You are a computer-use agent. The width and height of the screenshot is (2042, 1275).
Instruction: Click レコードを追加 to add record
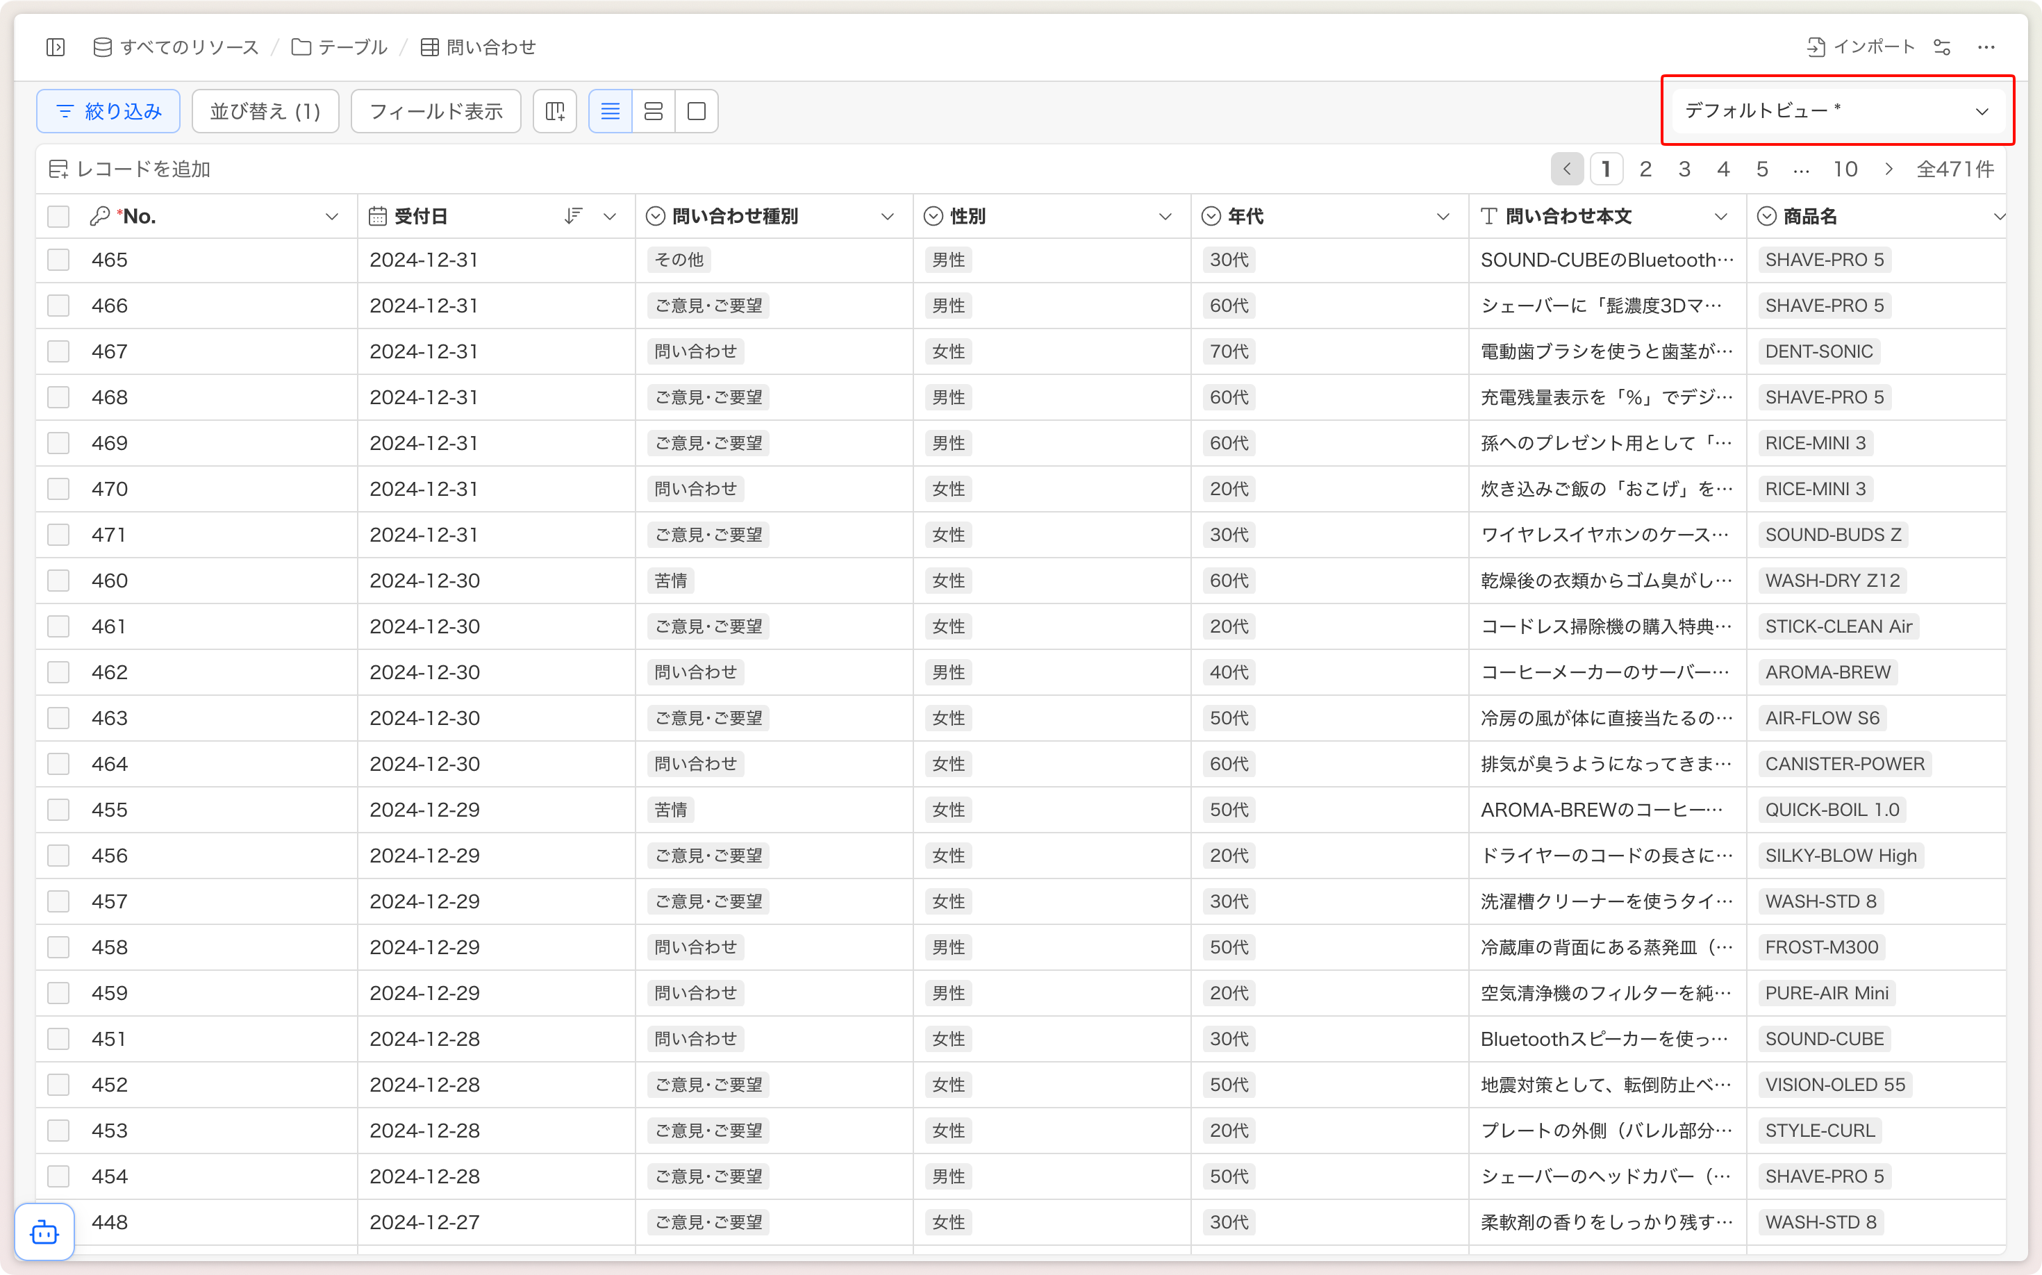[x=130, y=169]
